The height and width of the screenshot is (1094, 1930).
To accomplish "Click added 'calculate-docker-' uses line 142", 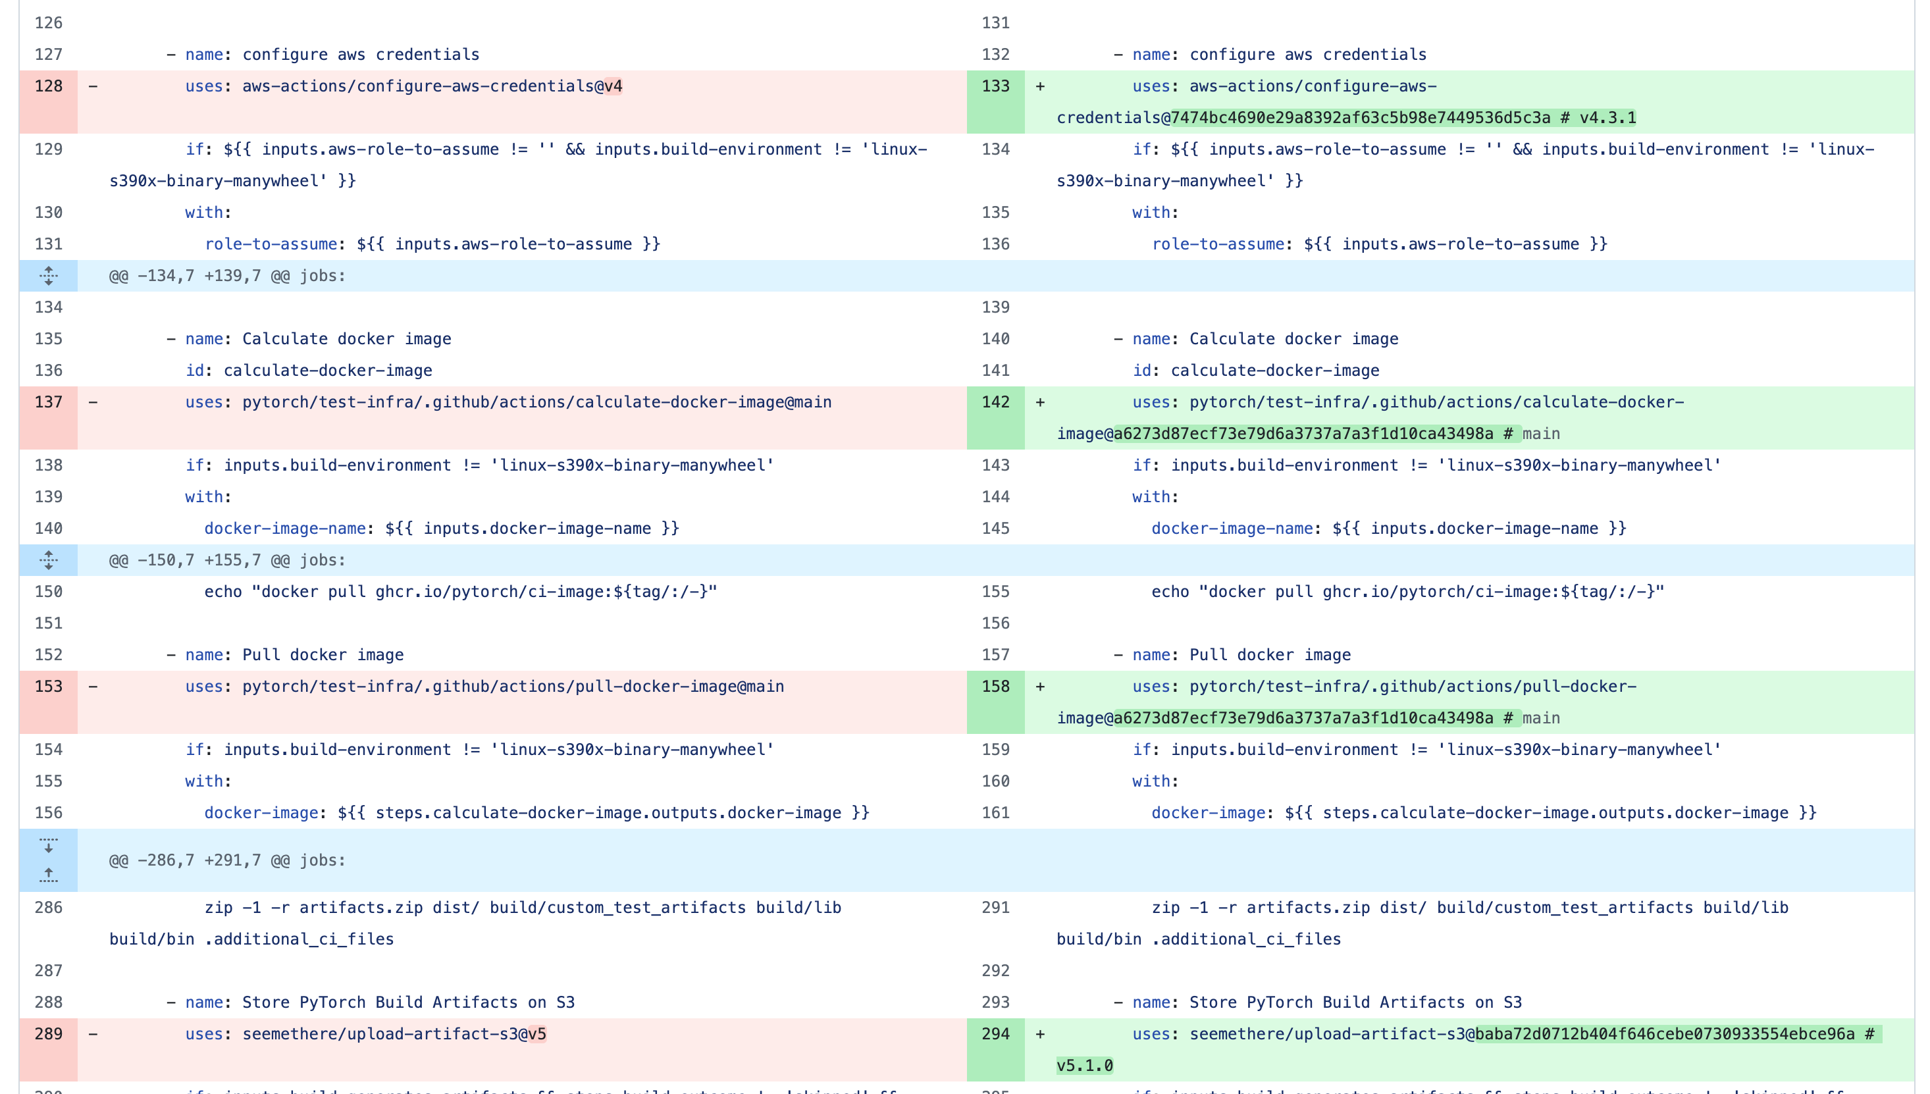I will [x=1409, y=402].
